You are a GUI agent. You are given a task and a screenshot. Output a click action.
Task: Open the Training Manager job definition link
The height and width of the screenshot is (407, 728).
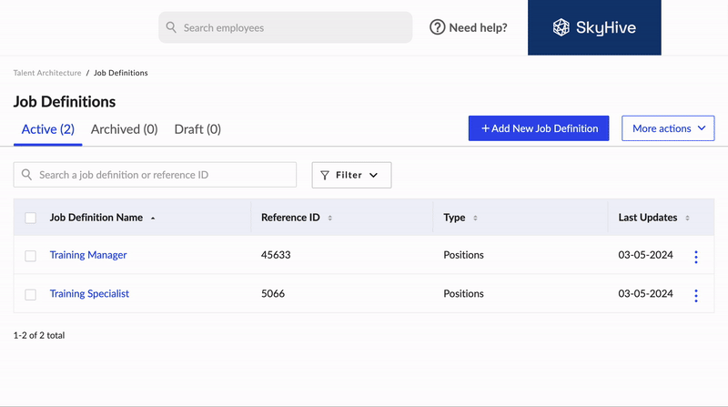(x=88, y=255)
